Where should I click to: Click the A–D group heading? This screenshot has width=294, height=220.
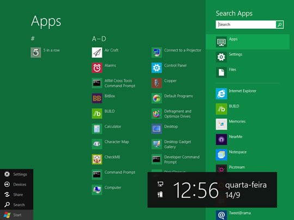coord(99,39)
